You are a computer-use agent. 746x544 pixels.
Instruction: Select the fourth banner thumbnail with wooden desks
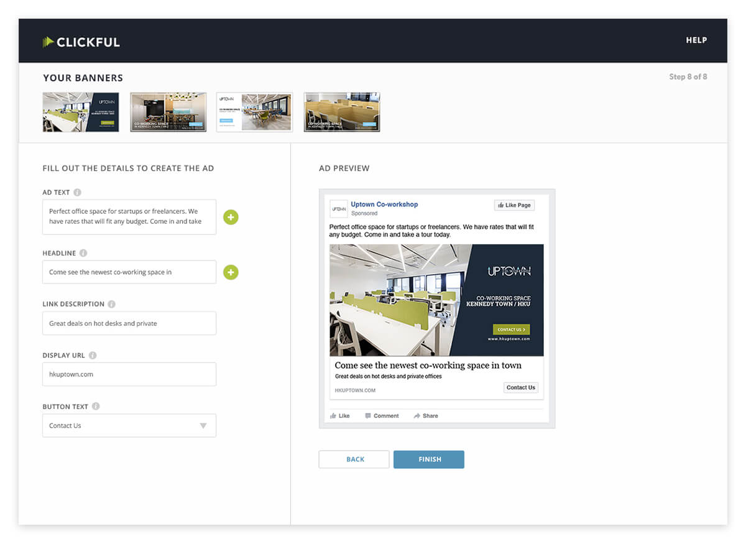[x=342, y=112]
